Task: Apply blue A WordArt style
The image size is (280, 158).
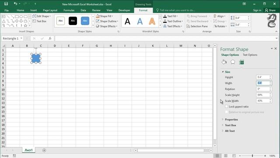Action: pos(140,22)
